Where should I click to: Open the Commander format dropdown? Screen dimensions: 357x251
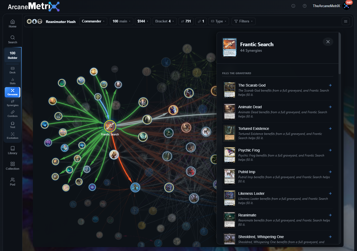(93, 21)
